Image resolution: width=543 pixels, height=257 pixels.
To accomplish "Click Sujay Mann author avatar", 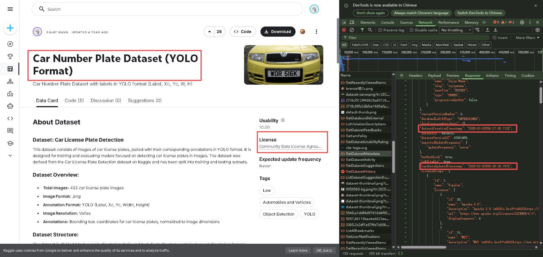I will point(37,32).
